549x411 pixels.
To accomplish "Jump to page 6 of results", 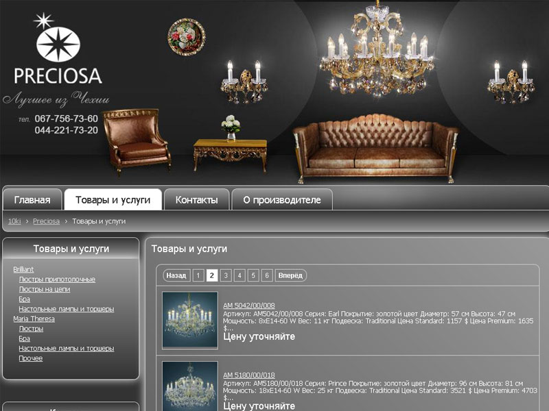I will [x=267, y=275].
